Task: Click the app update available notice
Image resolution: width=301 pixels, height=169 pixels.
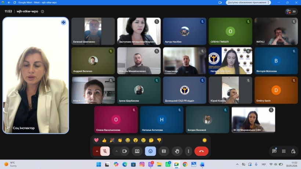Action: tap(249, 3)
